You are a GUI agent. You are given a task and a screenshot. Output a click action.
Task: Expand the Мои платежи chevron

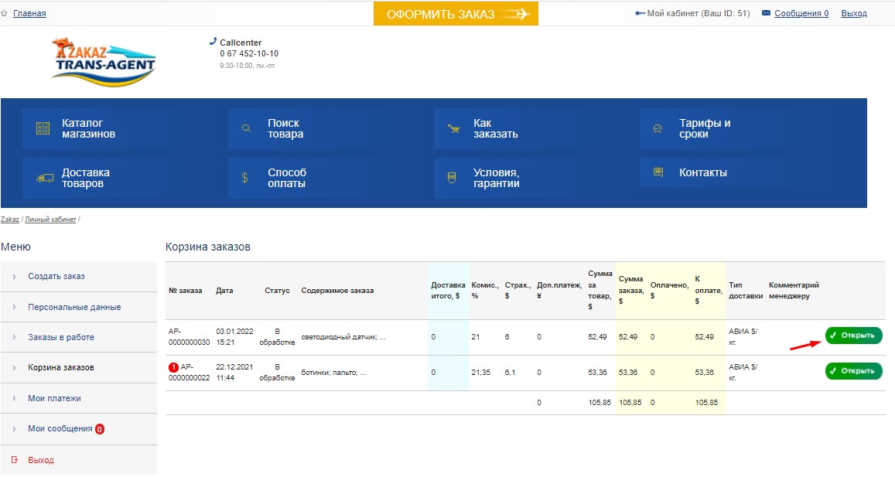coord(14,398)
